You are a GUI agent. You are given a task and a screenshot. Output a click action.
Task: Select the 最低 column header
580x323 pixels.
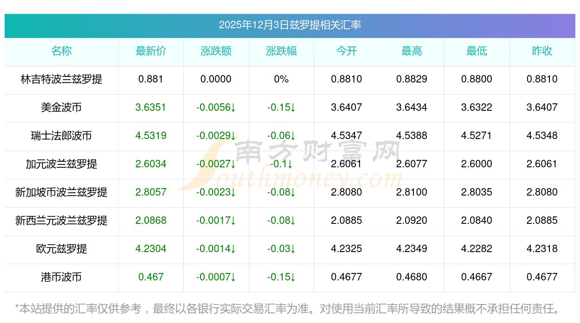477,51
